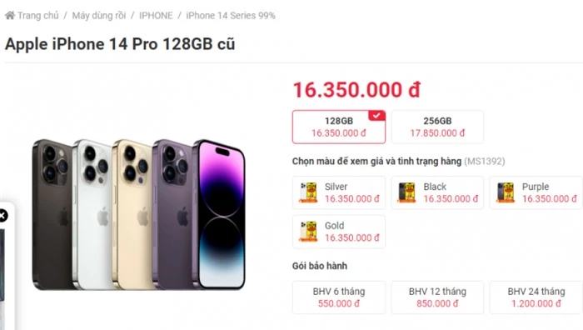Go to IPHONE breadcrumb category
Image resolution: width=583 pixels, height=330 pixels.
tap(156, 16)
